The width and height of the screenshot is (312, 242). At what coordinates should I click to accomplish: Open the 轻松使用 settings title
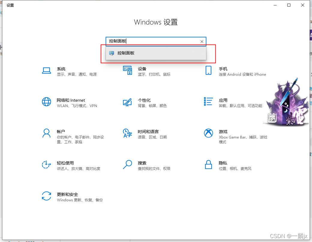pos(65,163)
